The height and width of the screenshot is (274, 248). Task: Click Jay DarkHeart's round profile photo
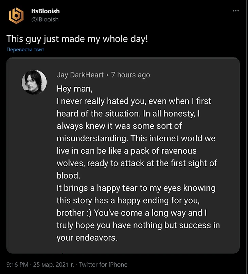34,82
